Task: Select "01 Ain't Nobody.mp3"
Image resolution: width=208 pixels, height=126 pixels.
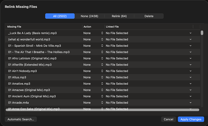Action: coord(22,71)
